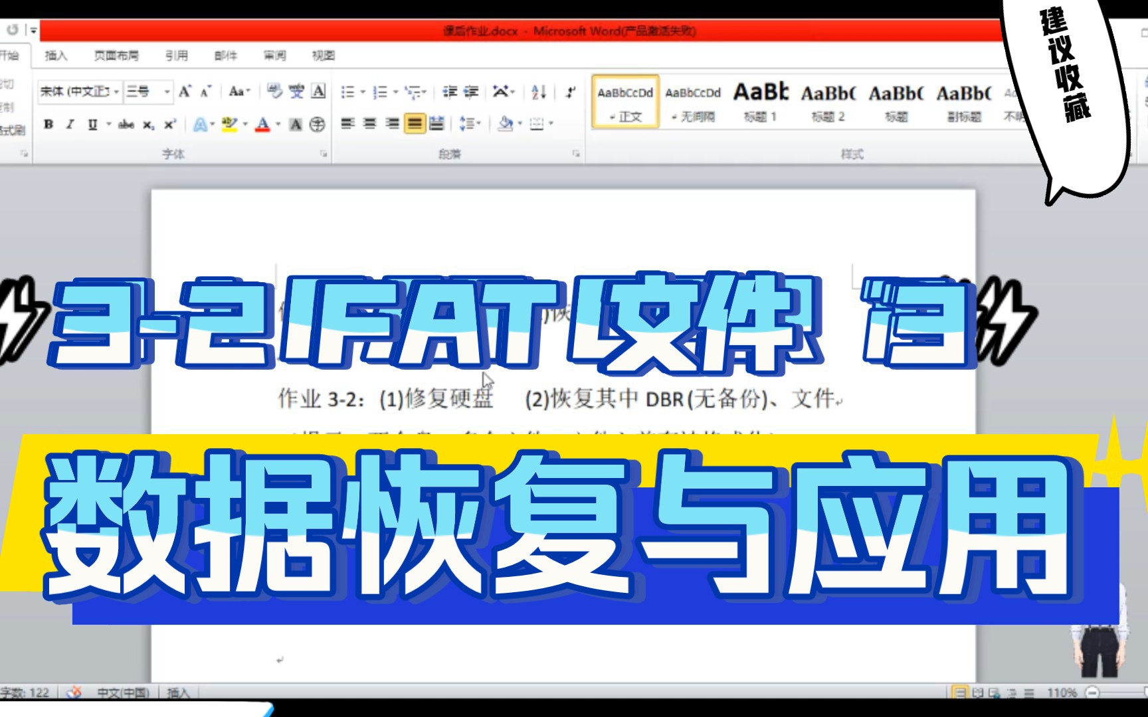This screenshot has width=1148, height=717.
Task: Click the 字数: 122 word count
Action: tap(25, 692)
